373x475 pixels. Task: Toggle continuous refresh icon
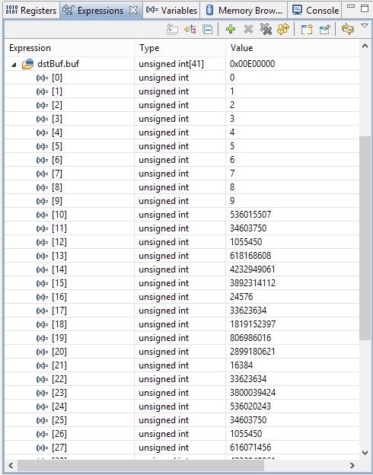click(348, 29)
